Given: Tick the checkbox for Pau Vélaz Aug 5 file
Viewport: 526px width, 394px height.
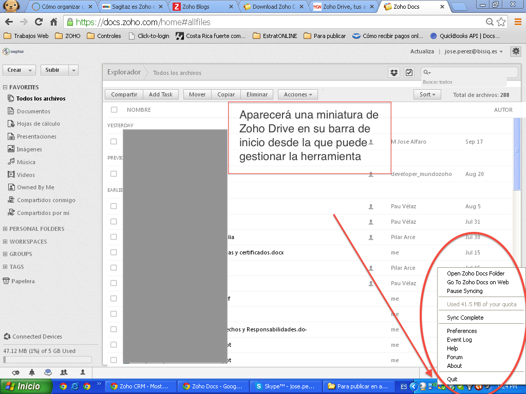Looking at the screenshot, I should click(x=114, y=206).
